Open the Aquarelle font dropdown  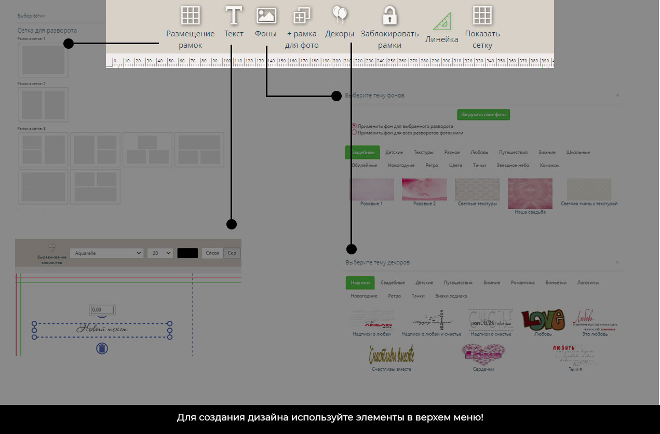coord(106,253)
